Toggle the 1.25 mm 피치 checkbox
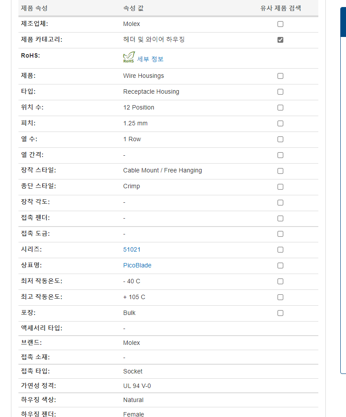The width and height of the screenshot is (346, 417). point(280,124)
